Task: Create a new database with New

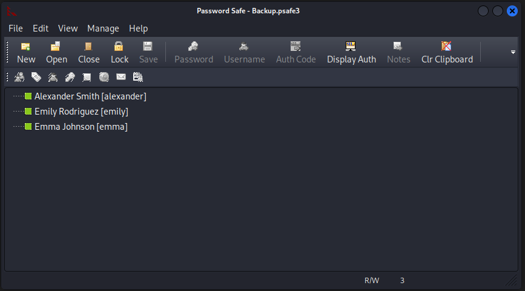Action: pyautogui.click(x=26, y=53)
